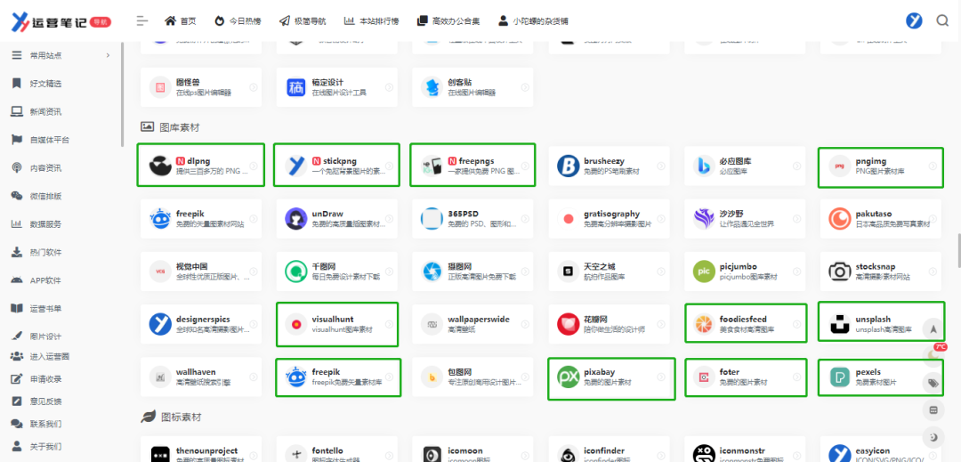Click the dlpng site logo icon
The image size is (961, 462).
[160, 166]
